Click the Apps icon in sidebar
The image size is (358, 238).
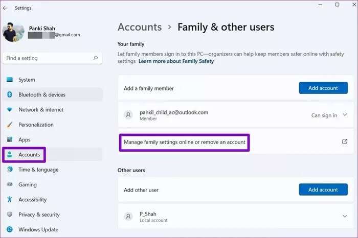click(10, 139)
